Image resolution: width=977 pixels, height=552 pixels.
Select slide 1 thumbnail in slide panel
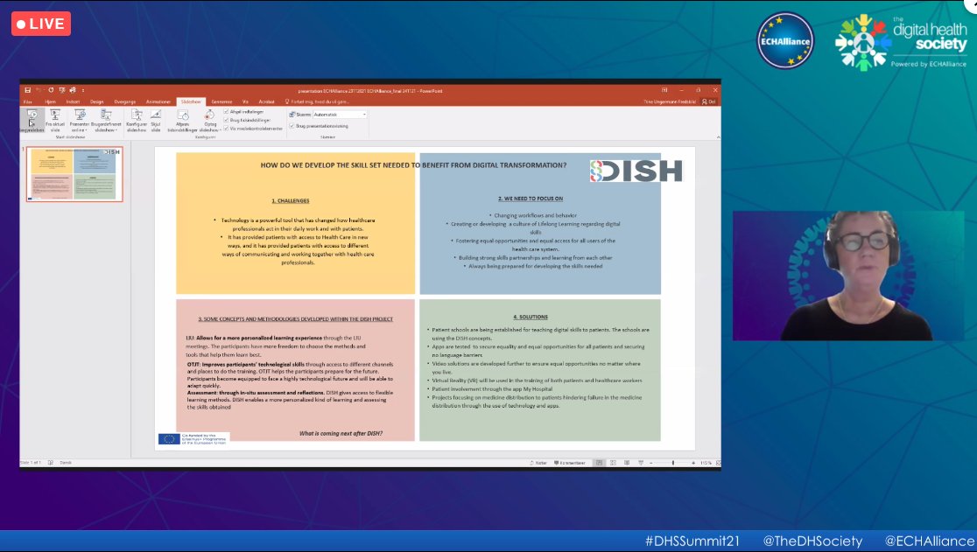pos(74,174)
